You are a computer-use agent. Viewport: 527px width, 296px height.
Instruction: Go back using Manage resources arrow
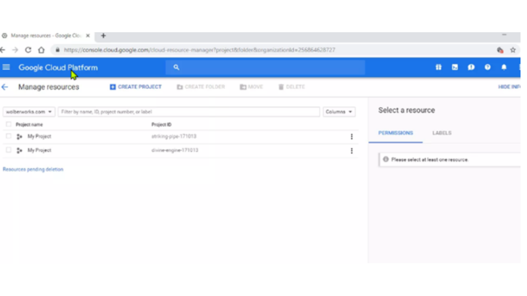tap(5, 87)
